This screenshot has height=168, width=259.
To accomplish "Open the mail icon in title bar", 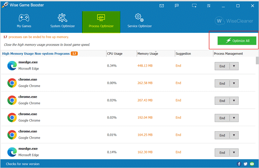I will [162, 6].
